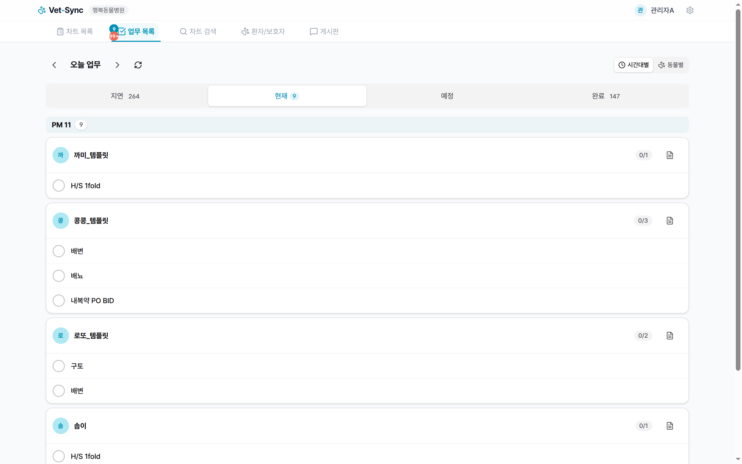
Task: Open chart document icon for 솜이
Action: click(x=670, y=426)
